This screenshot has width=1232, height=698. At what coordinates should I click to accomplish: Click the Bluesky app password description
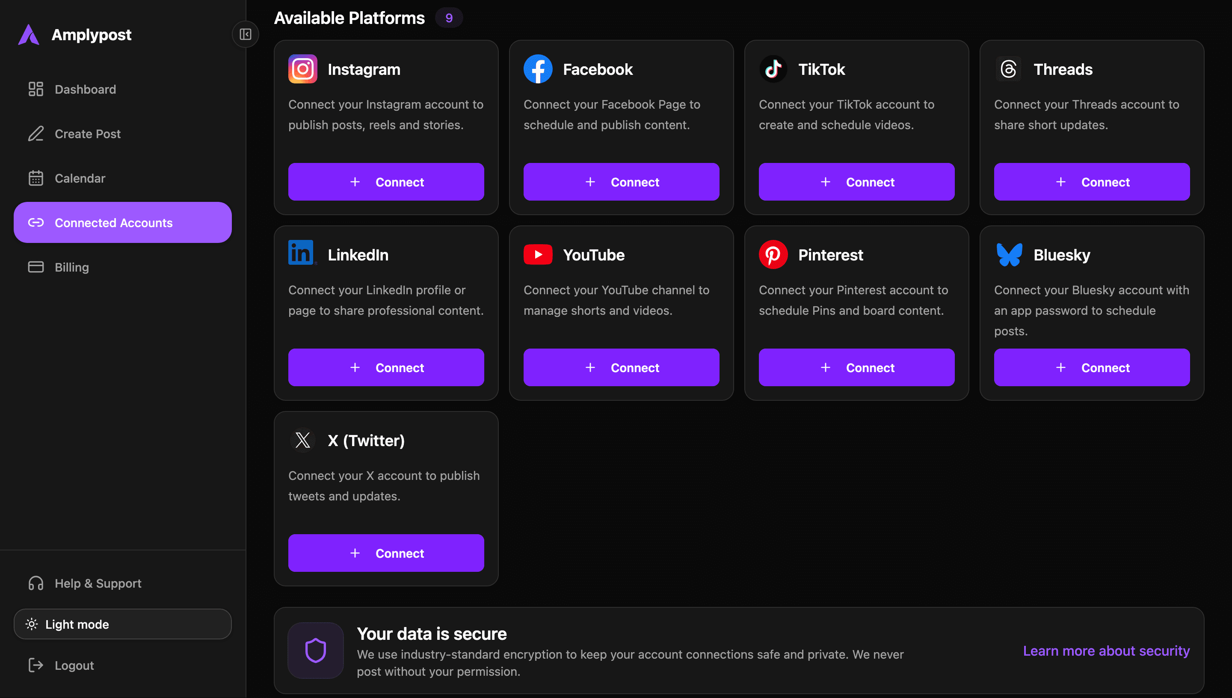coord(1092,311)
